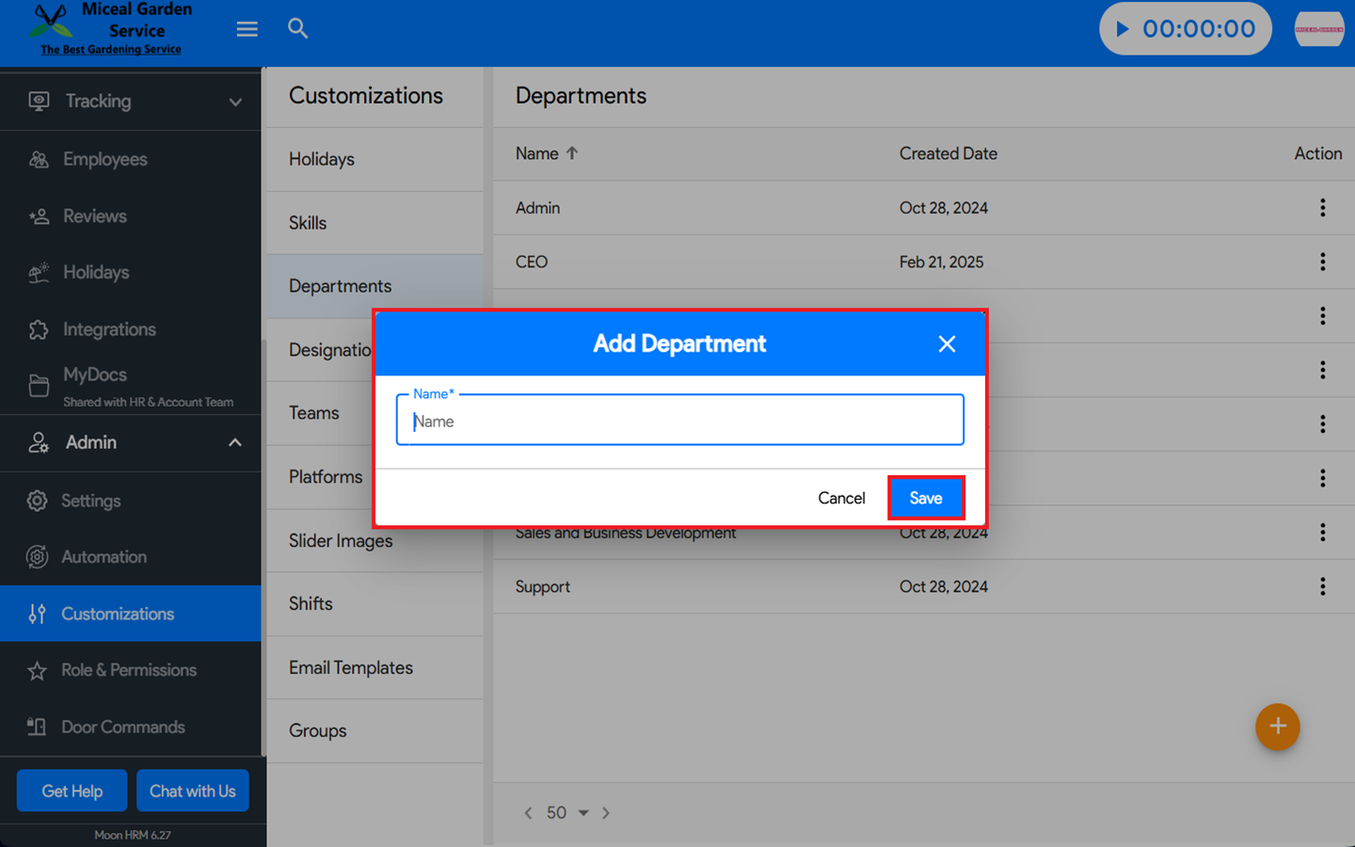Screen dimensions: 1355x847
Task: Save the new department
Action: pos(926,498)
